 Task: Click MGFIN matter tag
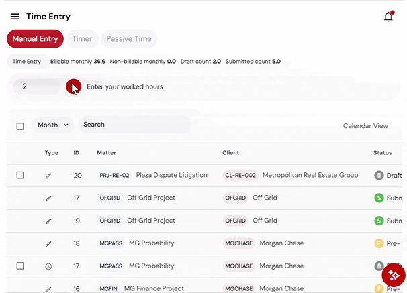pos(109,288)
